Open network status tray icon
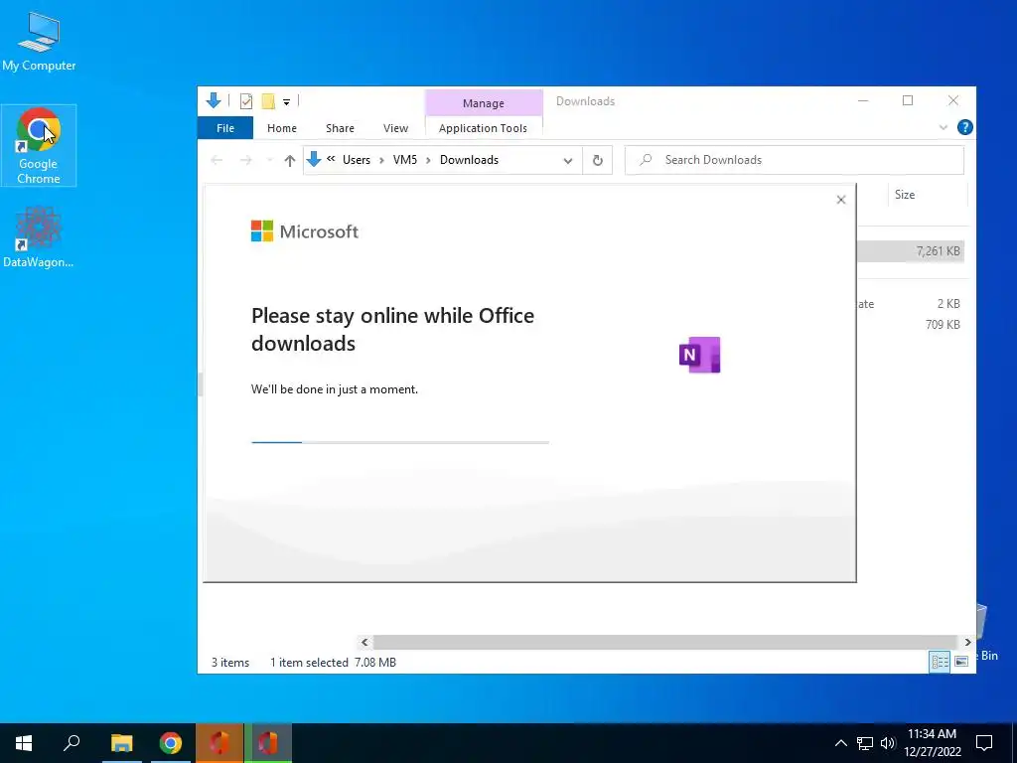The height and width of the screenshot is (763, 1017). 865,743
